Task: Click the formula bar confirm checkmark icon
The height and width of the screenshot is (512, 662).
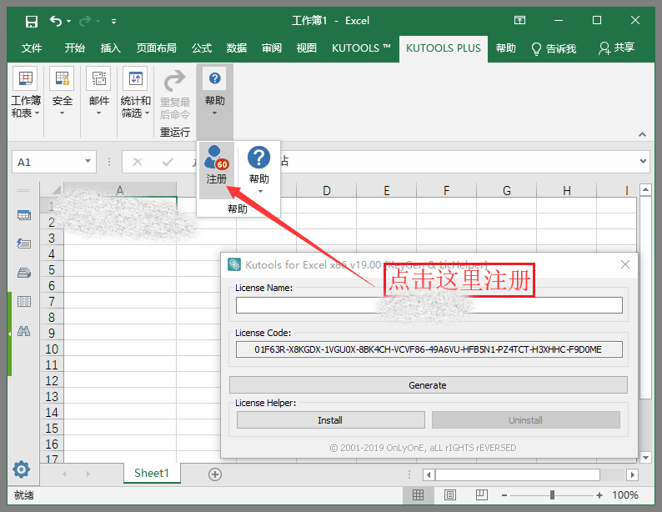Action: click(168, 162)
